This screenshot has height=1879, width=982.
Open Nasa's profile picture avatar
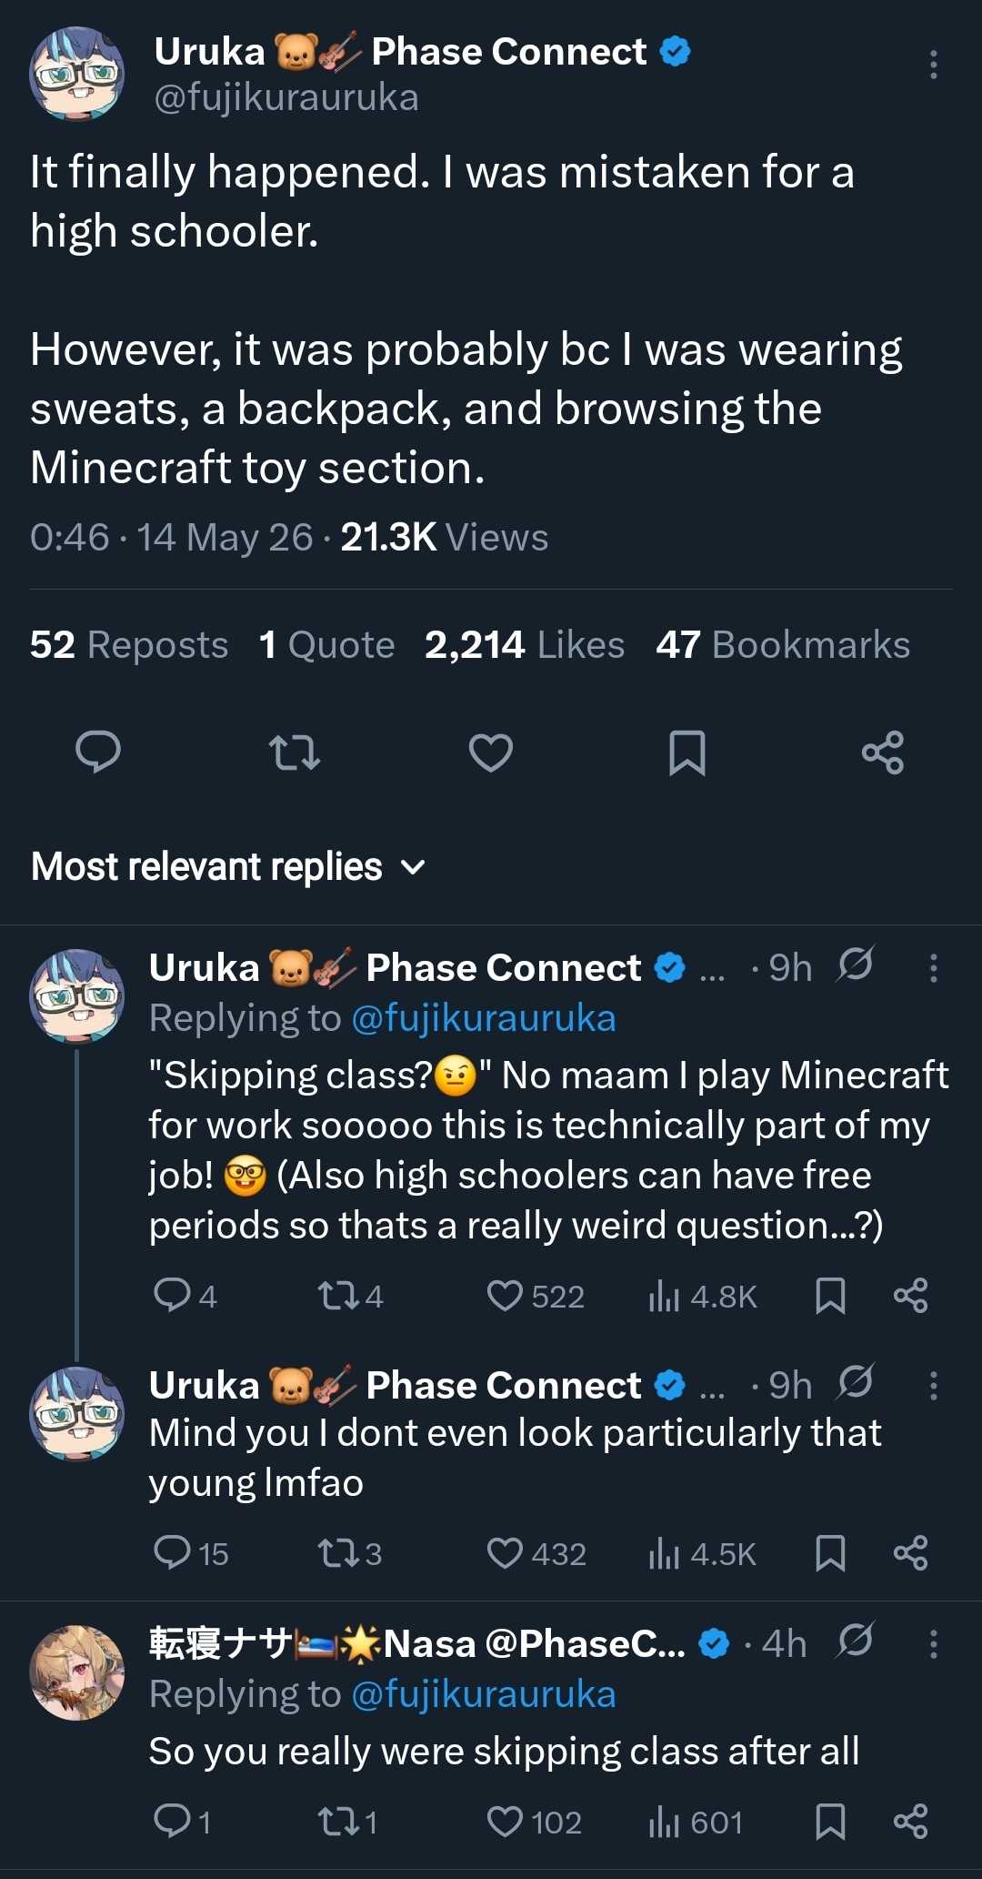(77, 1672)
